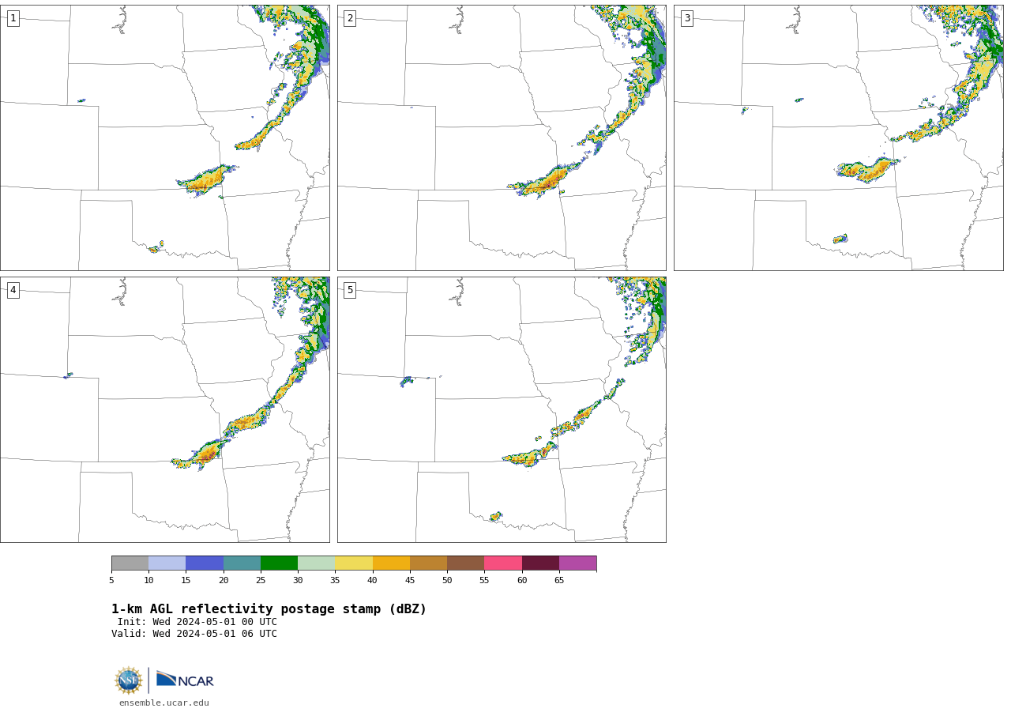Viewport: 1011px width, 712px height.
Task: Click the blue 15-20 dBZ swatch
Action: point(205,563)
